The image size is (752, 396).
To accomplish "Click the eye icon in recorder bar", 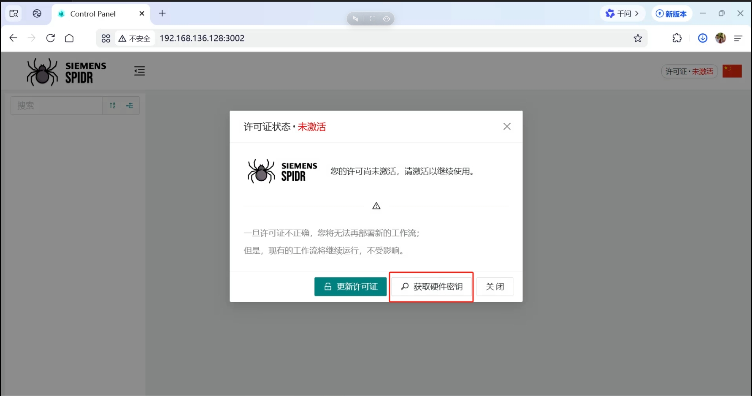I will point(387,19).
